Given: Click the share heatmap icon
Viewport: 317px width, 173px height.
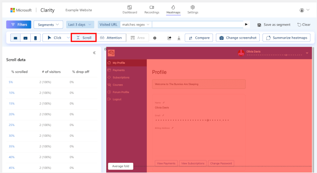Looking at the screenshot, I should point(169,38).
